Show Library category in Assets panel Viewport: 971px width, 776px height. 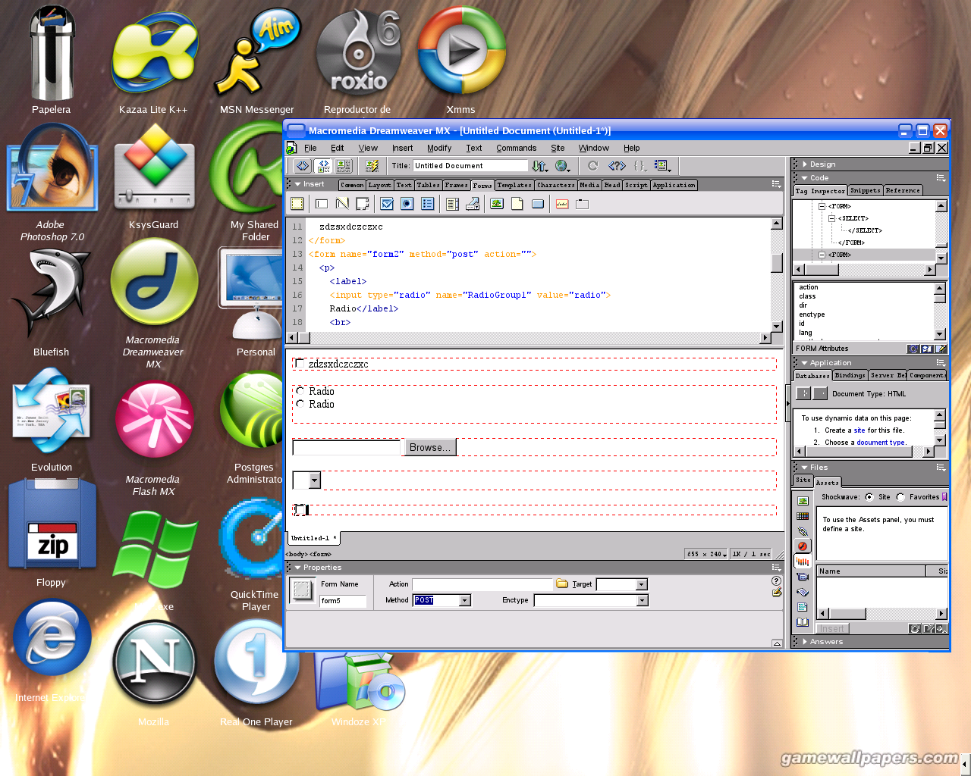(x=803, y=621)
